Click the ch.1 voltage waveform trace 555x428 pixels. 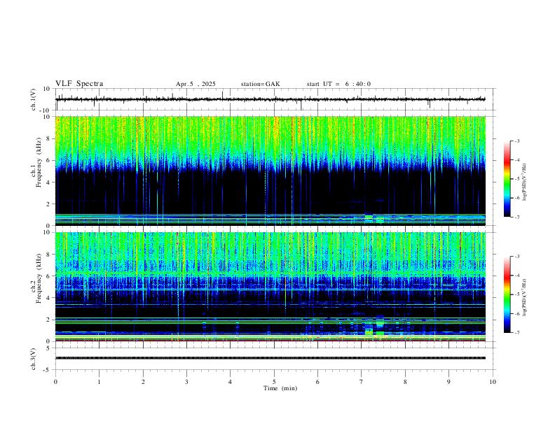tap(270, 99)
